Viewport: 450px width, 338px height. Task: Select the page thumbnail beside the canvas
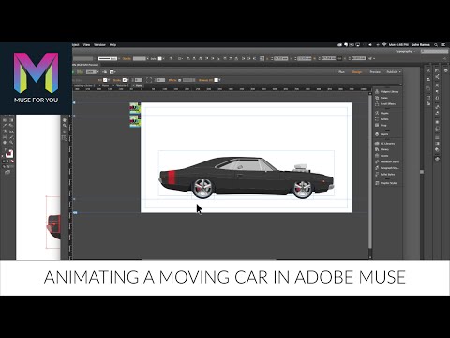click(x=135, y=108)
